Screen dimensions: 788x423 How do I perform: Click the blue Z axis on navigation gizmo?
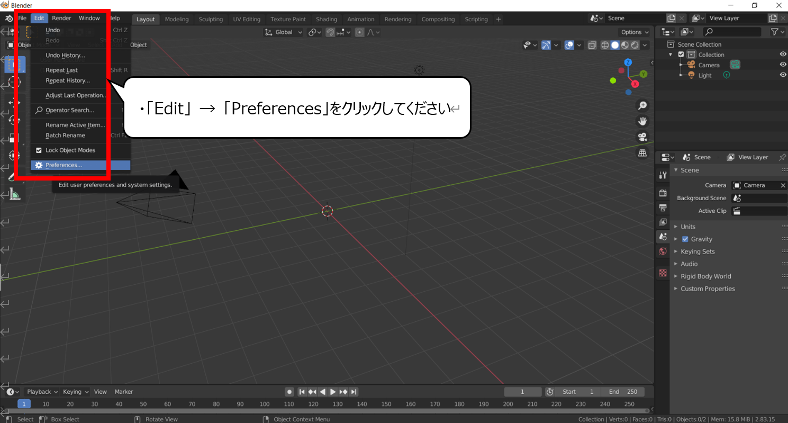tap(628, 62)
